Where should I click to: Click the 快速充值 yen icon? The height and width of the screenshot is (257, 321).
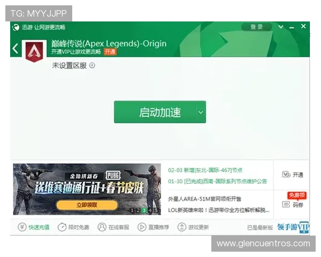click(22, 227)
